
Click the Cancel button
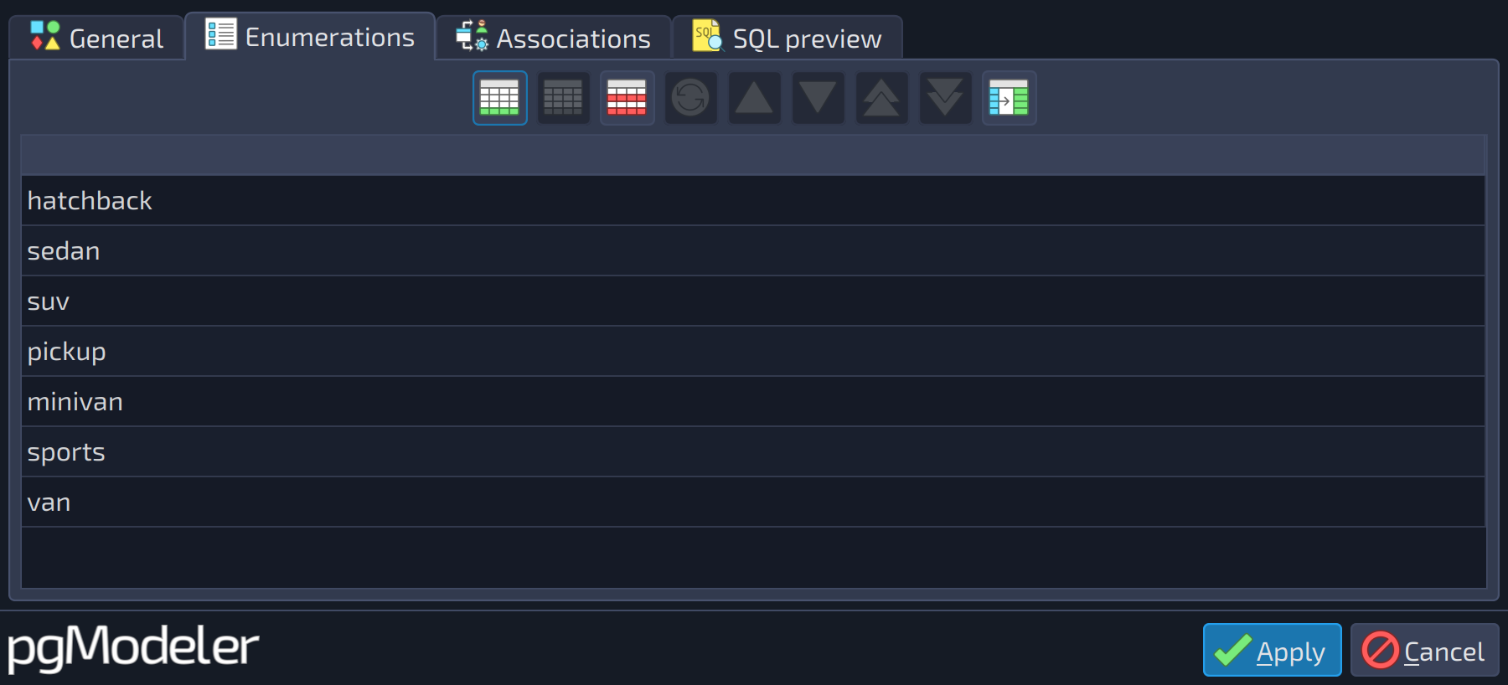click(1424, 650)
